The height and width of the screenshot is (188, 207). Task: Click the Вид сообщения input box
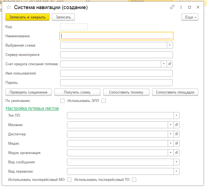click(120, 162)
